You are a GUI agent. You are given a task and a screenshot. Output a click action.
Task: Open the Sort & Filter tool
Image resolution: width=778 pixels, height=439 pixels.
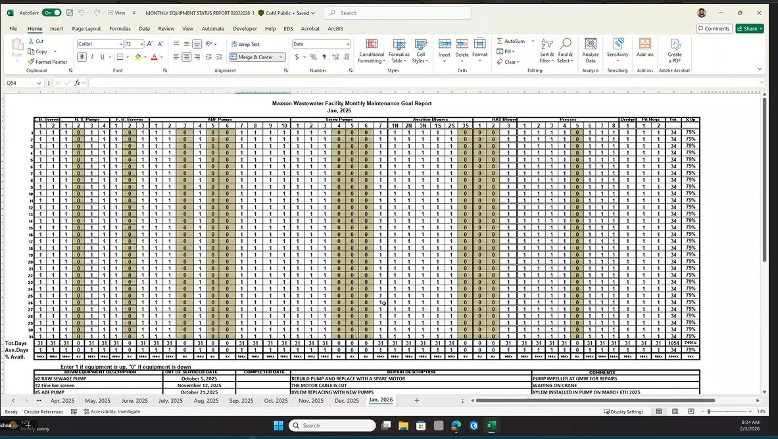pos(547,50)
